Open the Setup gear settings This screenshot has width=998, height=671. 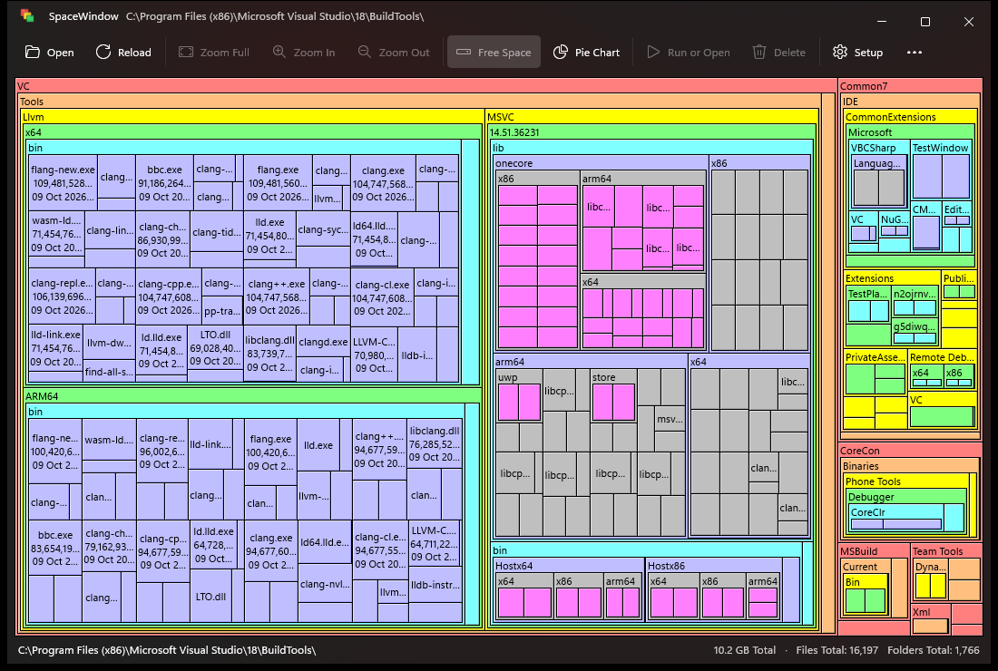coord(857,53)
